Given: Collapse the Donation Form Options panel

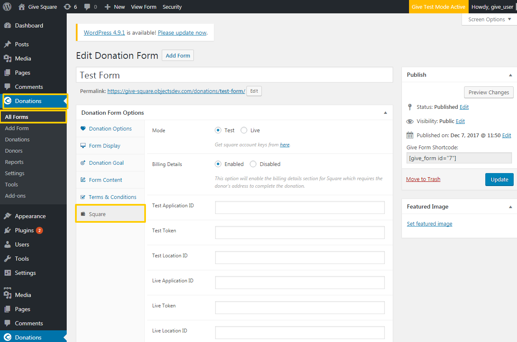Looking at the screenshot, I should 385,113.
